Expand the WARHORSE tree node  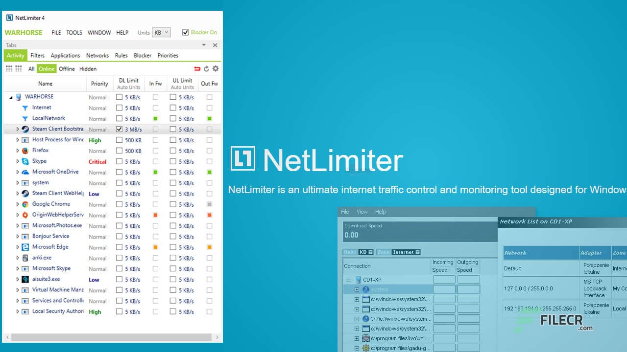10,96
